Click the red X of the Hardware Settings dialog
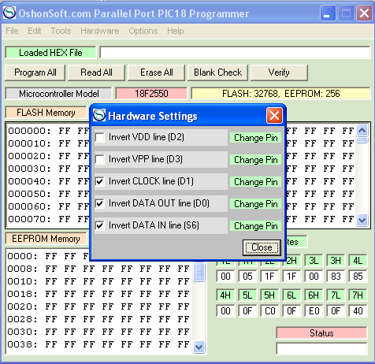This screenshot has width=375, height=364. click(274, 116)
